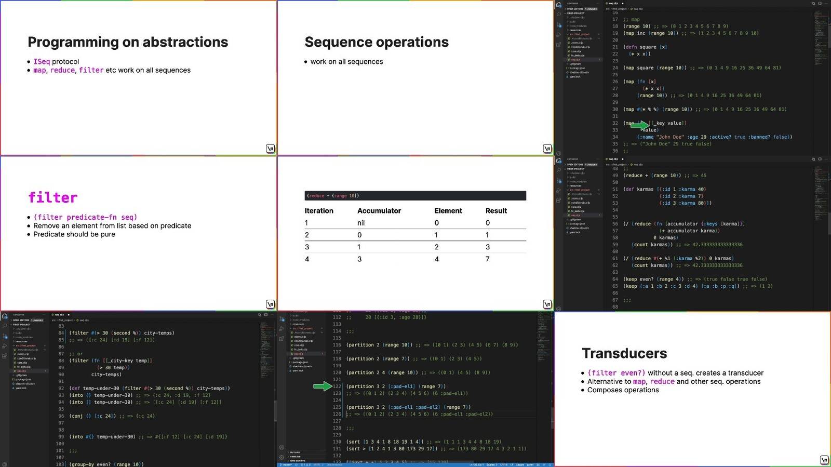Open Run and Debug in map examples editor
The image size is (831, 467).
click(x=559, y=35)
